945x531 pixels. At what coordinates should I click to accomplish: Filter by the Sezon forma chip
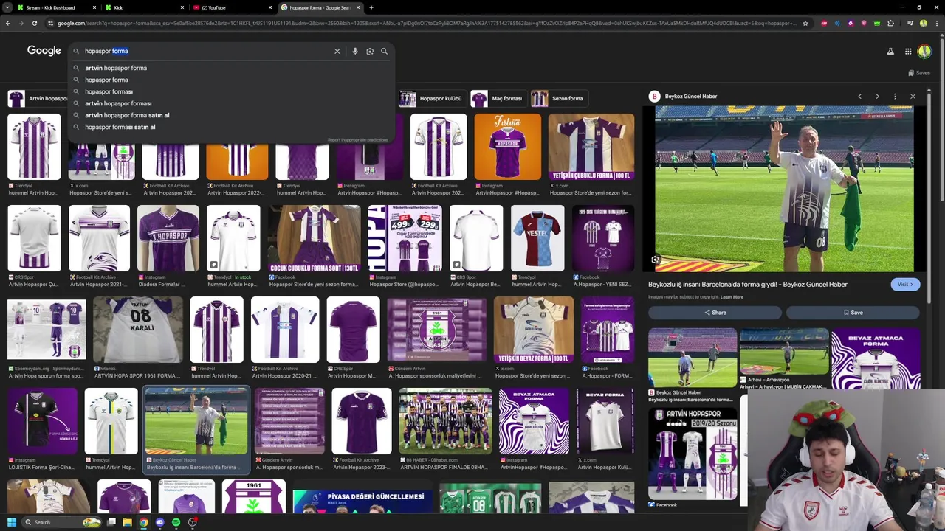coord(559,98)
